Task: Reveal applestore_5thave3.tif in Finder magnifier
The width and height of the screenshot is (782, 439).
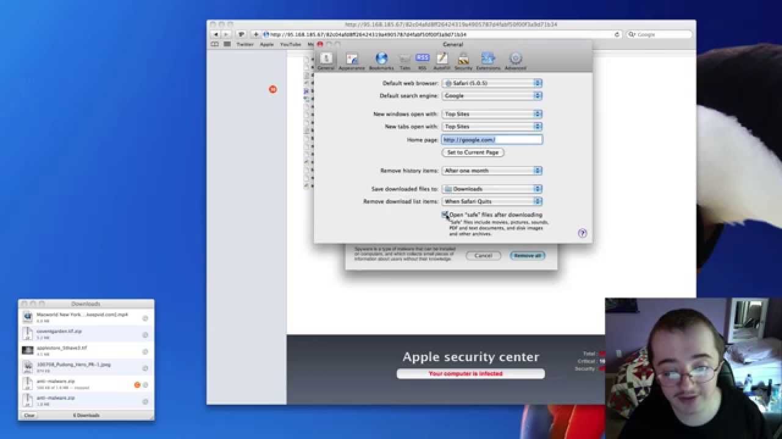Action: [145, 352]
